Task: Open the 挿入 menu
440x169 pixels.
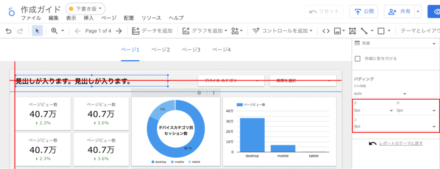Action: pyautogui.click(x=89, y=18)
